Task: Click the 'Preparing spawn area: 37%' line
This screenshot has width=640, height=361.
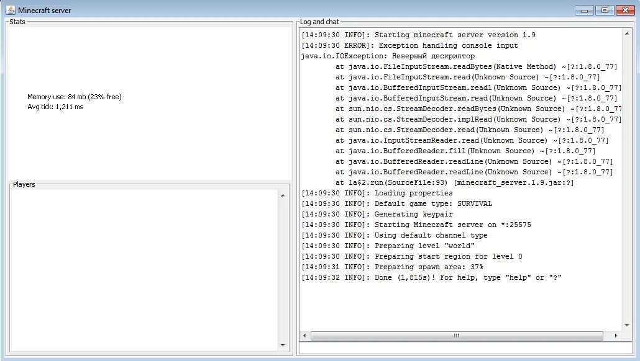Action: click(x=392, y=267)
